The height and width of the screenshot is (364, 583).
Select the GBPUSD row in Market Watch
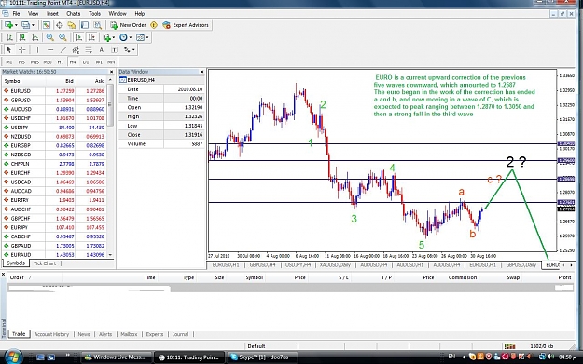pos(54,101)
